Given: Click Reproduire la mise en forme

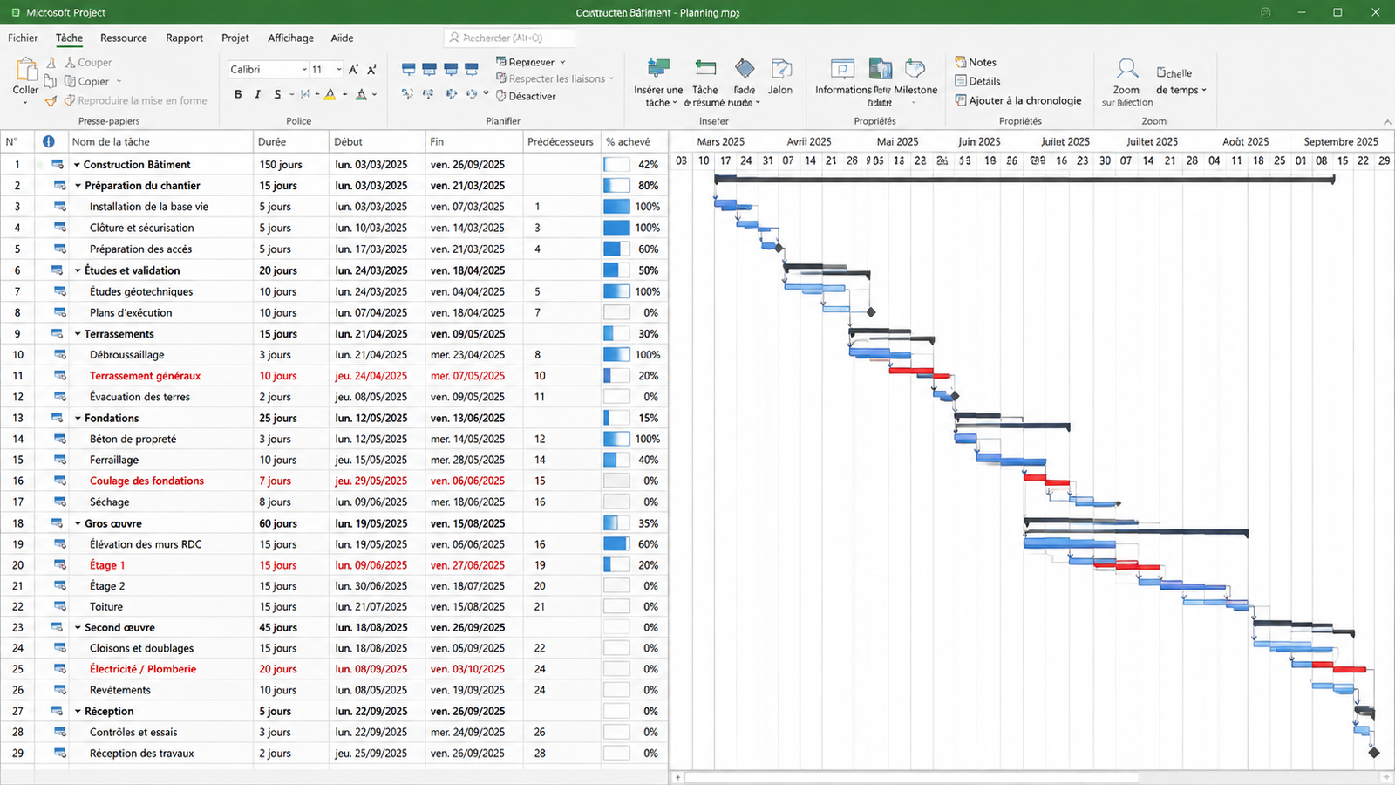Looking at the screenshot, I should [136, 100].
